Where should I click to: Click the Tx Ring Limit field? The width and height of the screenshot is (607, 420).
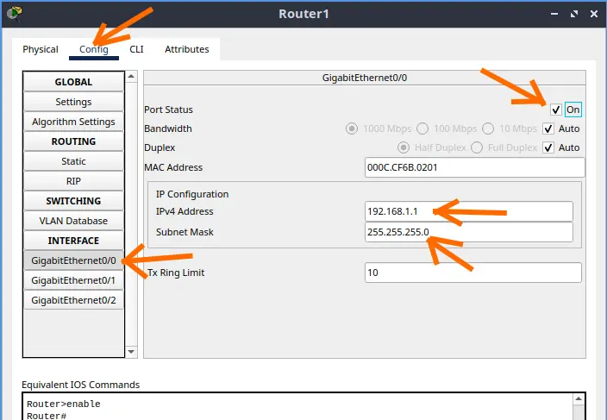(x=473, y=273)
